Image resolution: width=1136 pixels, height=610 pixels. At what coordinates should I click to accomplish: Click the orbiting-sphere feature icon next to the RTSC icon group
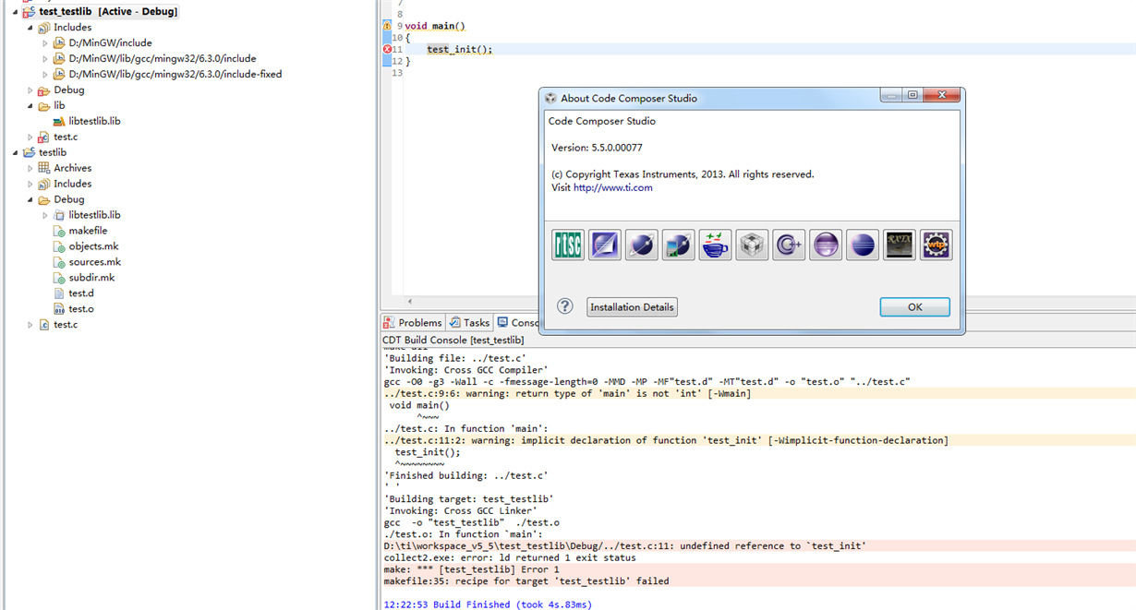[642, 245]
